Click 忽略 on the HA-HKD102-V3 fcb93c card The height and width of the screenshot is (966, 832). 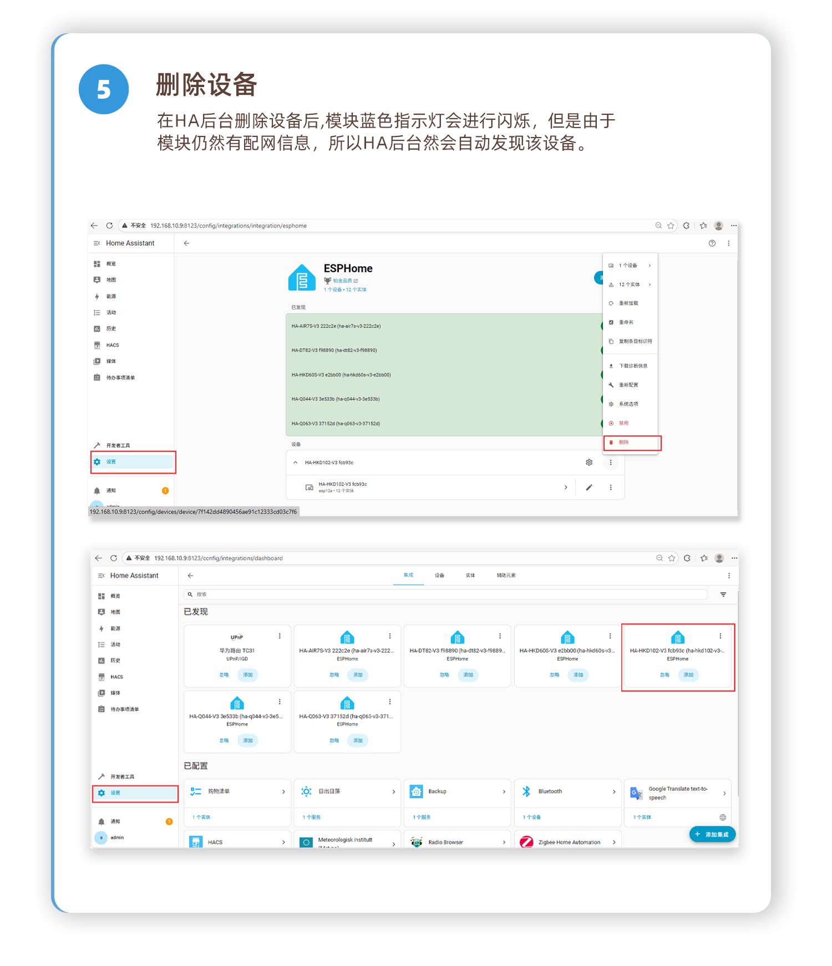[x=664, y=675]
